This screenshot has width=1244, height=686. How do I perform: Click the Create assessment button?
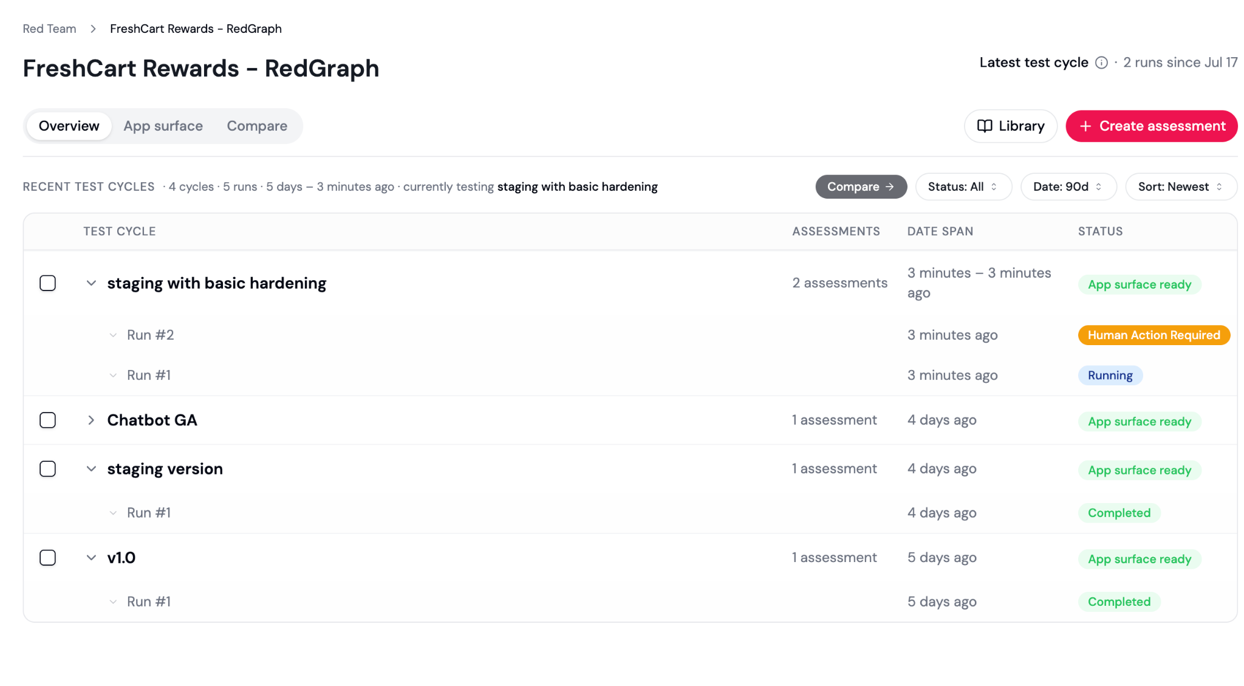point(1152,126)
